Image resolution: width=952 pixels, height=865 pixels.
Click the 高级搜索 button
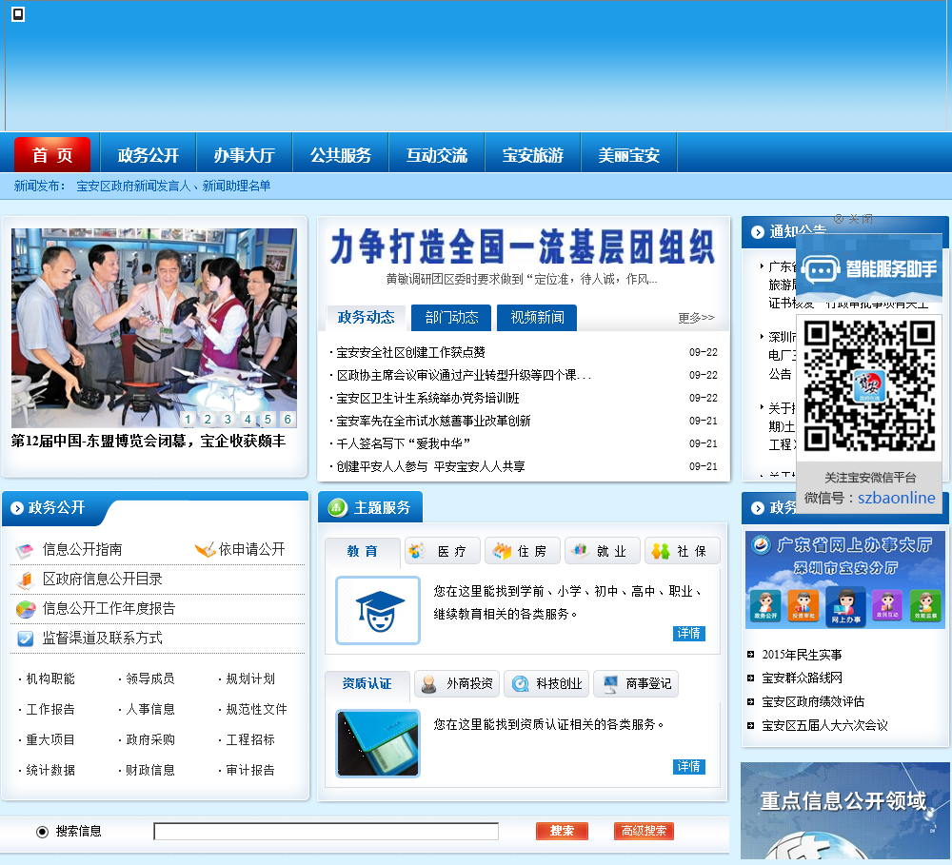[644, 831]
